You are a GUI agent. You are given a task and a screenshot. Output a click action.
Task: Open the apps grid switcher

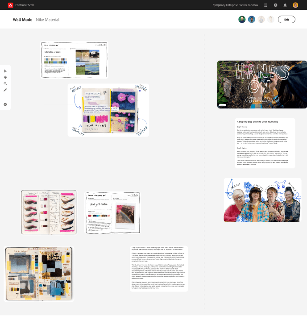[x=266, y=5]
